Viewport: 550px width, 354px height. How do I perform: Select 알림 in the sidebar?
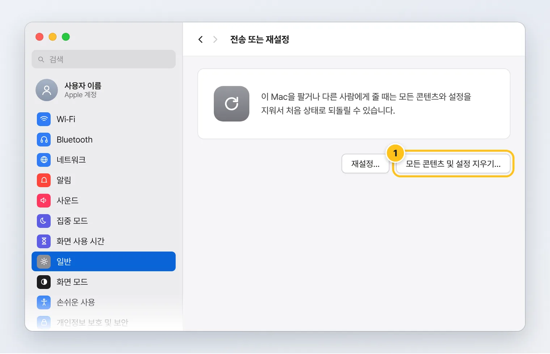103,180
